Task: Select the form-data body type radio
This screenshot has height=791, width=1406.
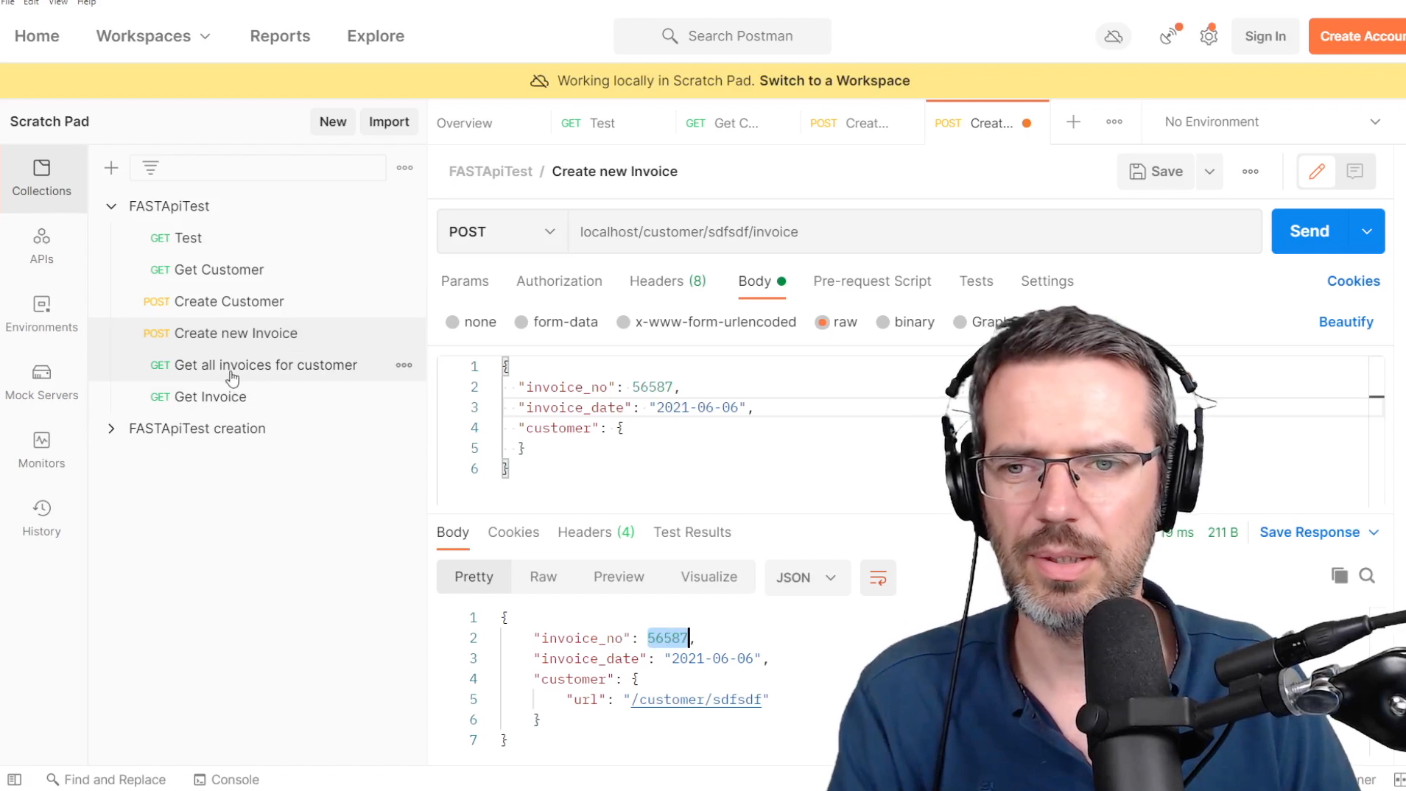Action: coord(521,322)
